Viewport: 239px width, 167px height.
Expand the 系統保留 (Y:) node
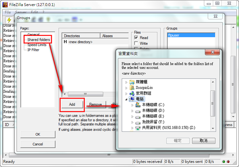pos(132,122)
